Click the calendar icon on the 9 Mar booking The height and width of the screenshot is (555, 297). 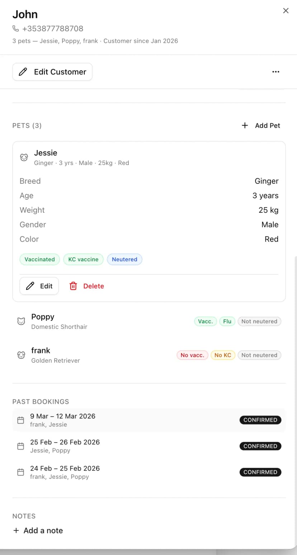click(x=20, y=420)
